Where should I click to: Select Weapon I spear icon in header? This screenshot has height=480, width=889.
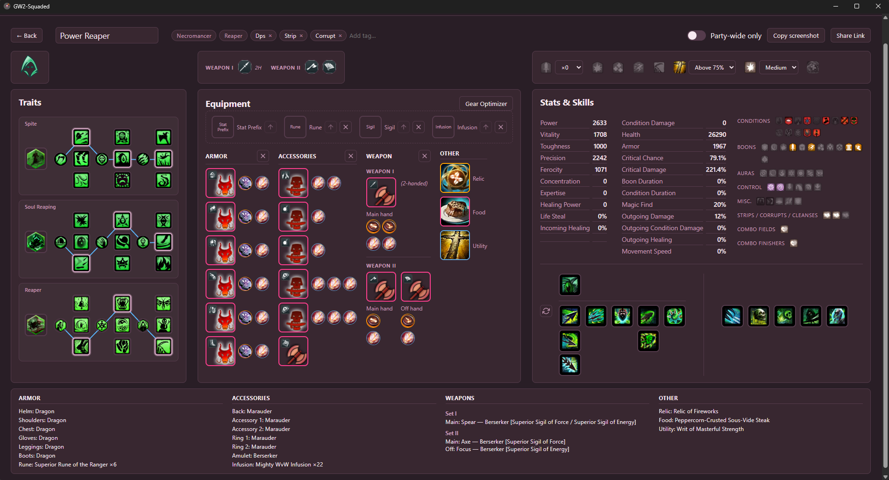pyautogui.click(x=244, y=67)
